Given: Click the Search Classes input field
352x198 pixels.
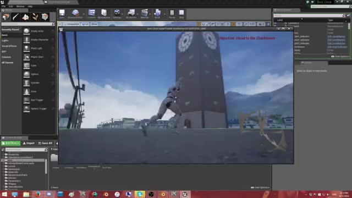Looking at the screenshot, I should point(27,24).
